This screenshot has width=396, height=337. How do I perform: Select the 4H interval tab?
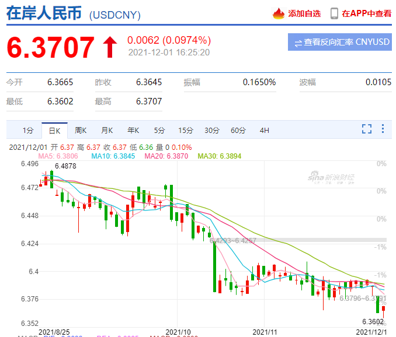click(x=265, y=131)
